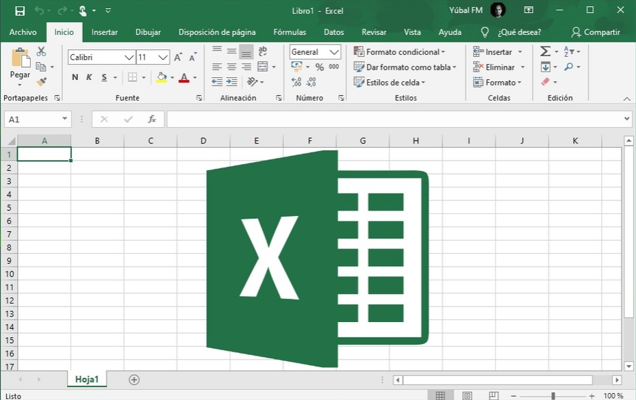Expand the formula bar
Image resolution: width=636 pixels, height=400 pixels.
(x=627, y=119)
